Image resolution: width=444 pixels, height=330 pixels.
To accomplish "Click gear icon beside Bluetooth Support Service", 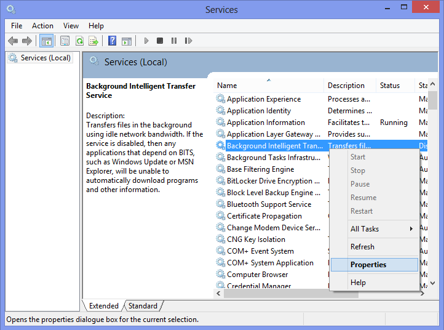I will point(221,204).
